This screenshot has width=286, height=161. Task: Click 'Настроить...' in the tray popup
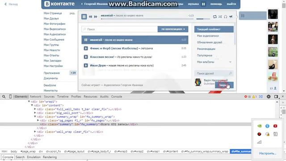point(268,153)
